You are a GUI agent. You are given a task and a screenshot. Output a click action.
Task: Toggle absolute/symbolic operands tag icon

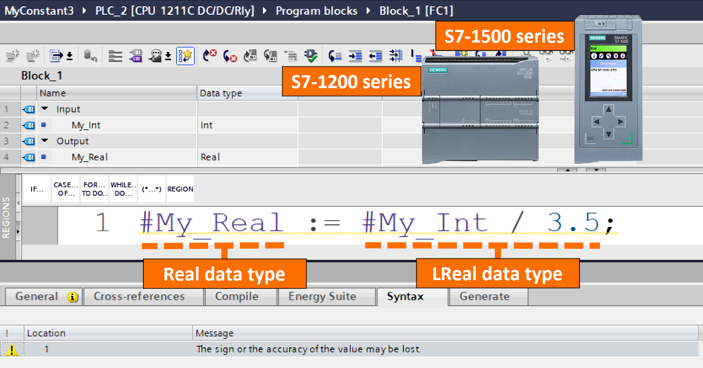click(x=135, y=56)
